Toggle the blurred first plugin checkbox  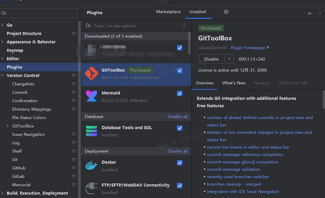pyautogui.click(x=180, y=48)
